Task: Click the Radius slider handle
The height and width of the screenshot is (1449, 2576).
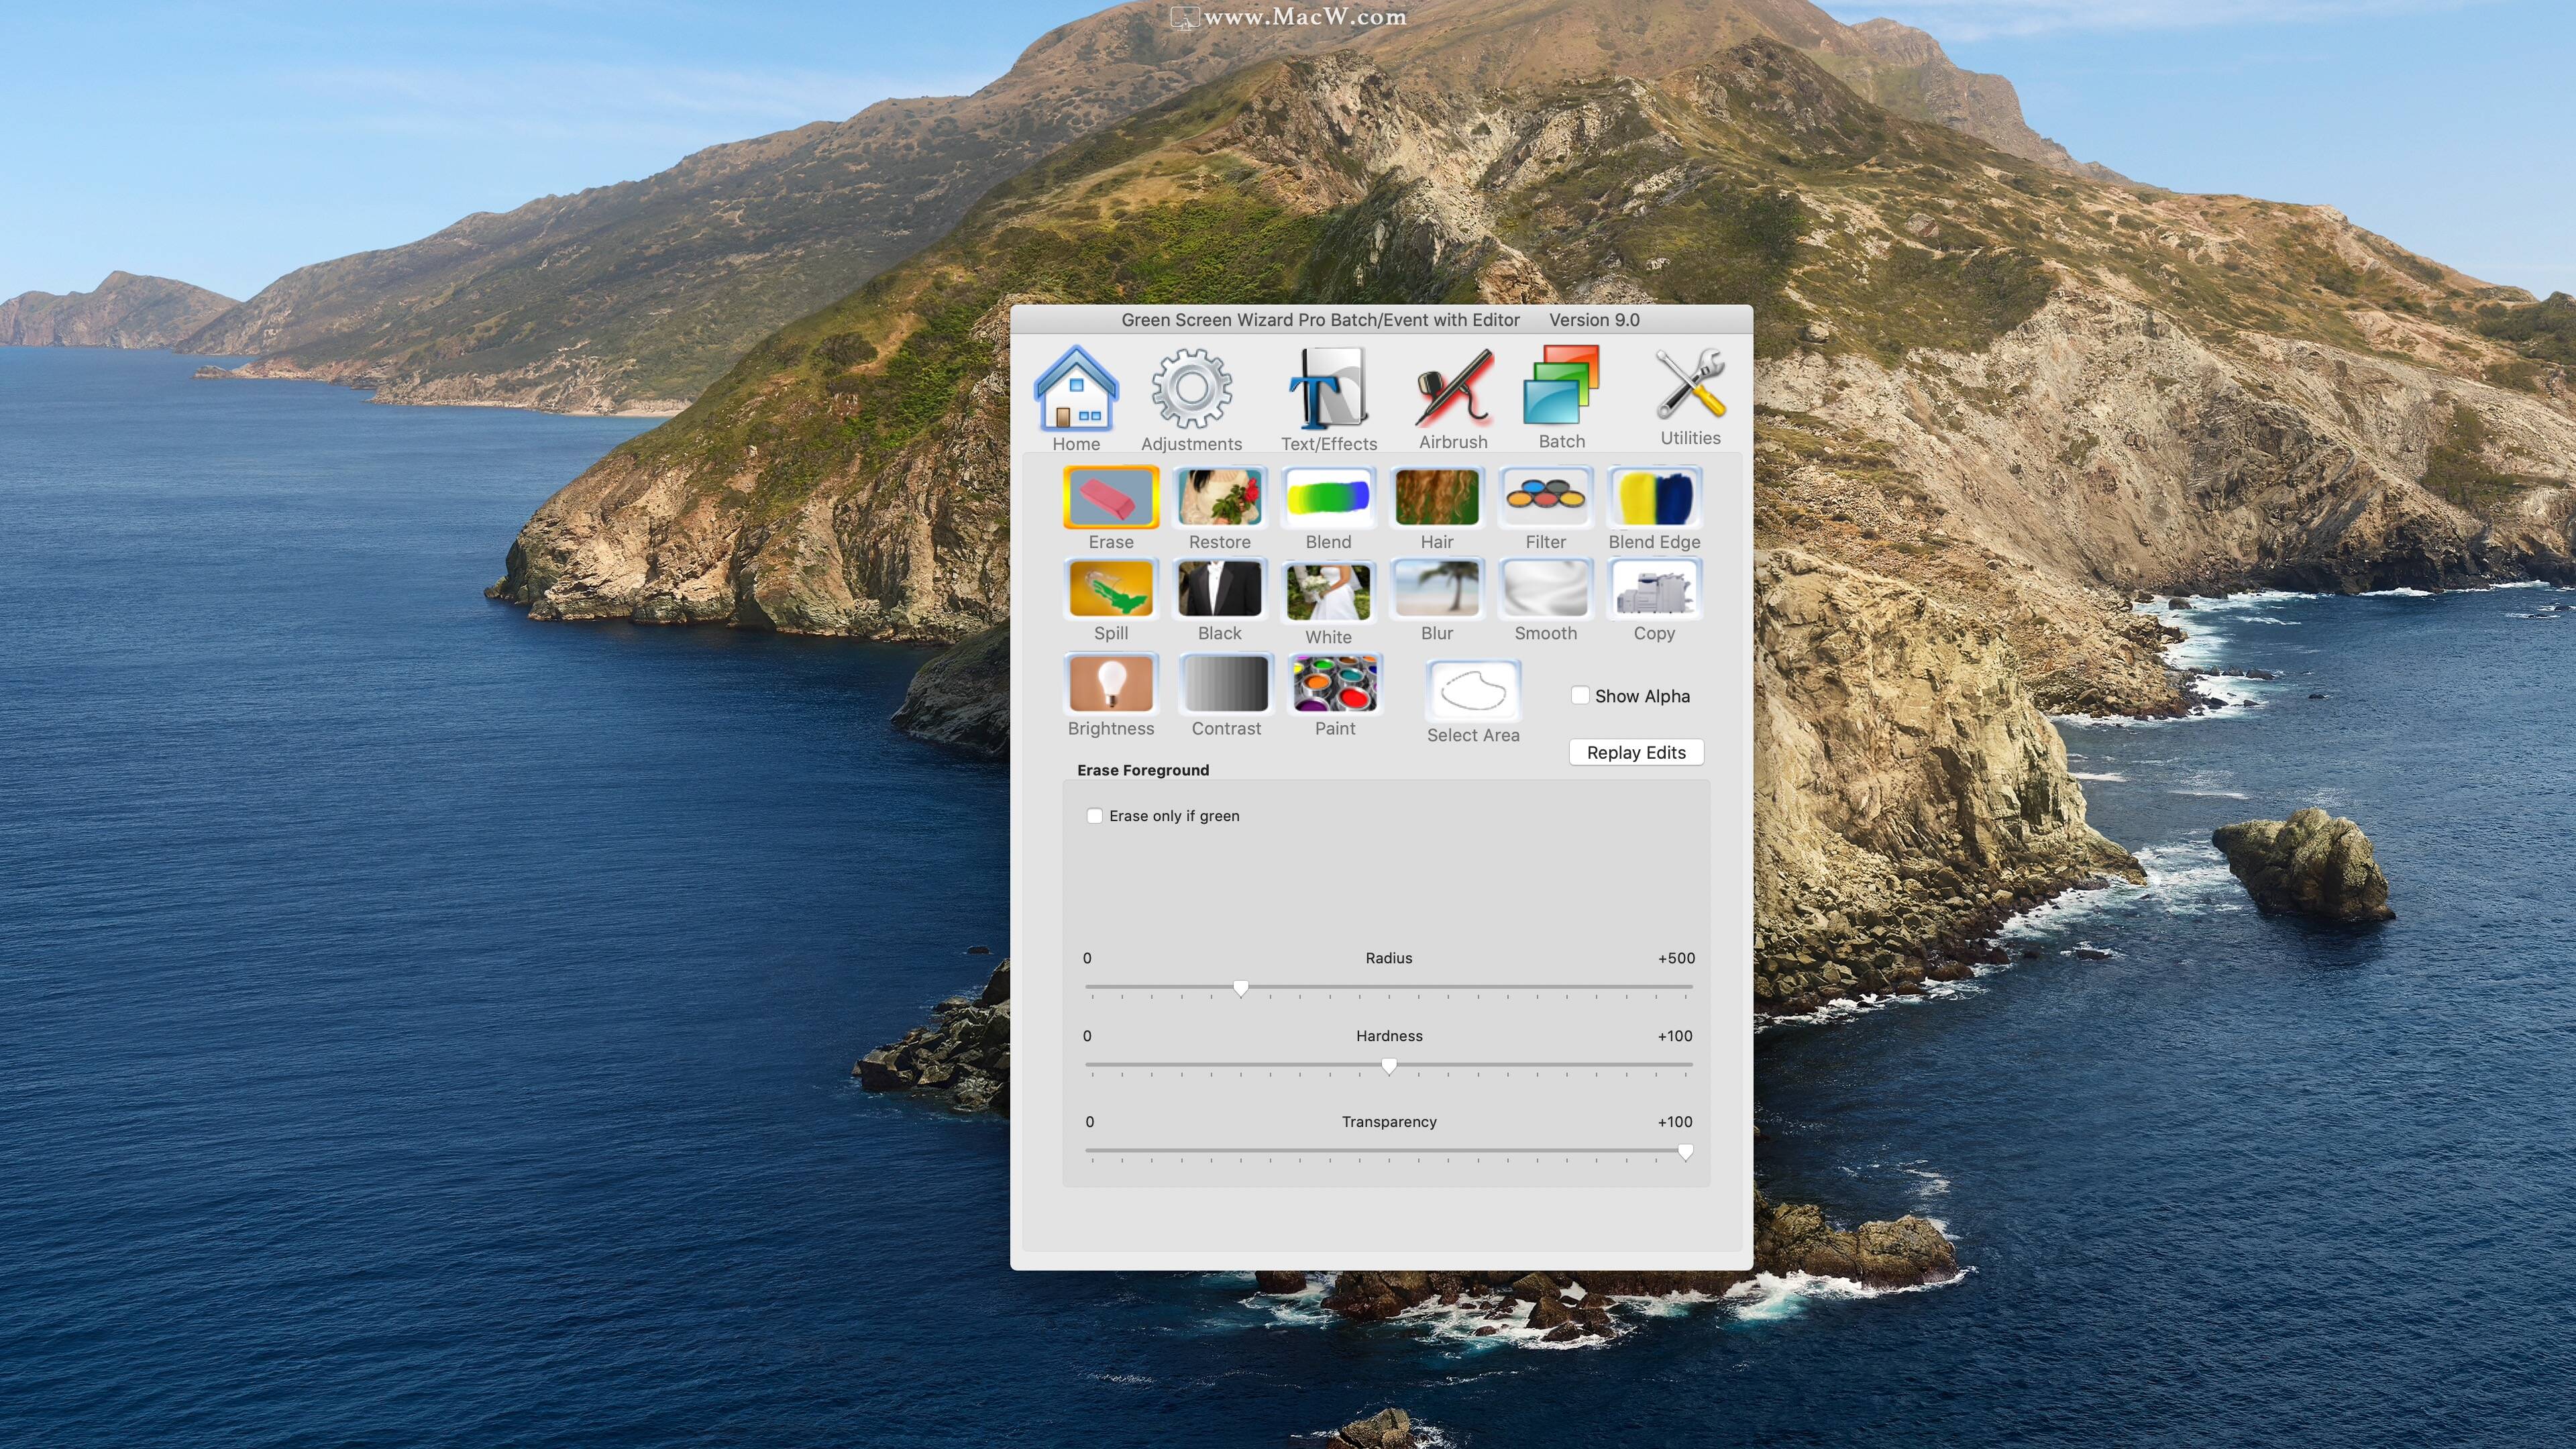Action: (x=1241, y=988)
